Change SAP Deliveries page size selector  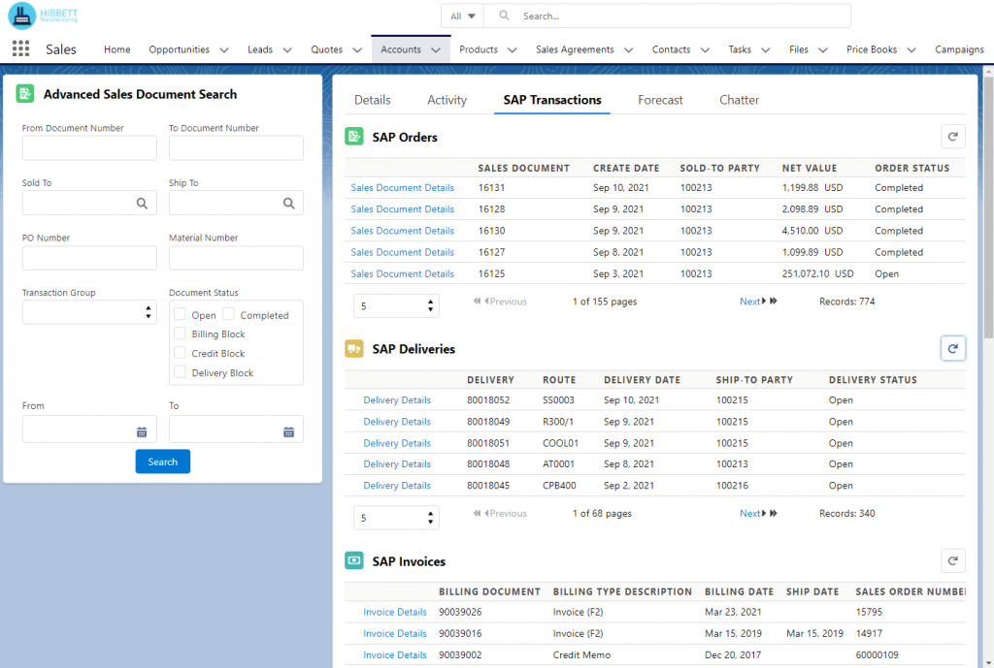pyautogui.click(x=396, y=518)
